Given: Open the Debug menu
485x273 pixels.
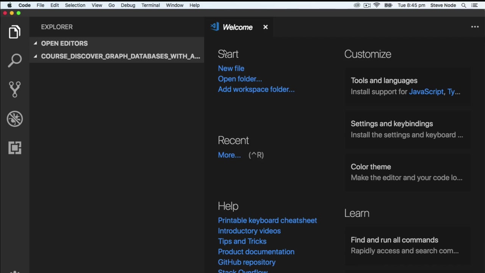Looking at the screenshot, I should (128, 5).
